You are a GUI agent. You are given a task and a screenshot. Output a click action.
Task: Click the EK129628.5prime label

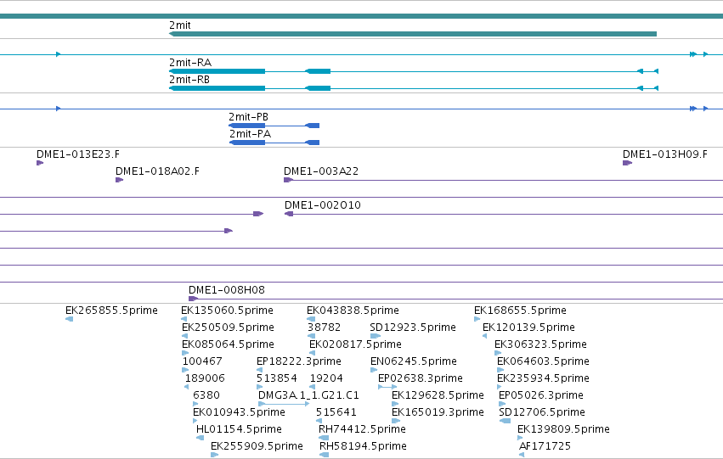(x=438, y=395)
